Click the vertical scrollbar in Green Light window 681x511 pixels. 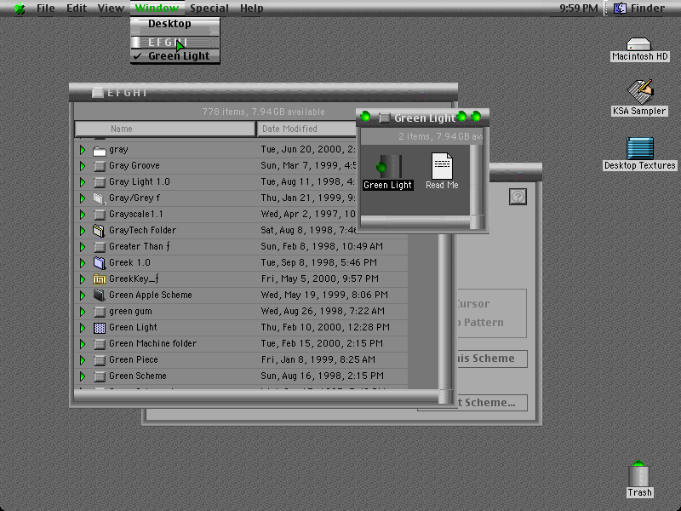click(x=477, y=179)
